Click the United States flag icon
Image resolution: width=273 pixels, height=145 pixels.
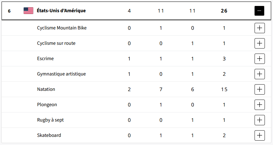point(28,11)
